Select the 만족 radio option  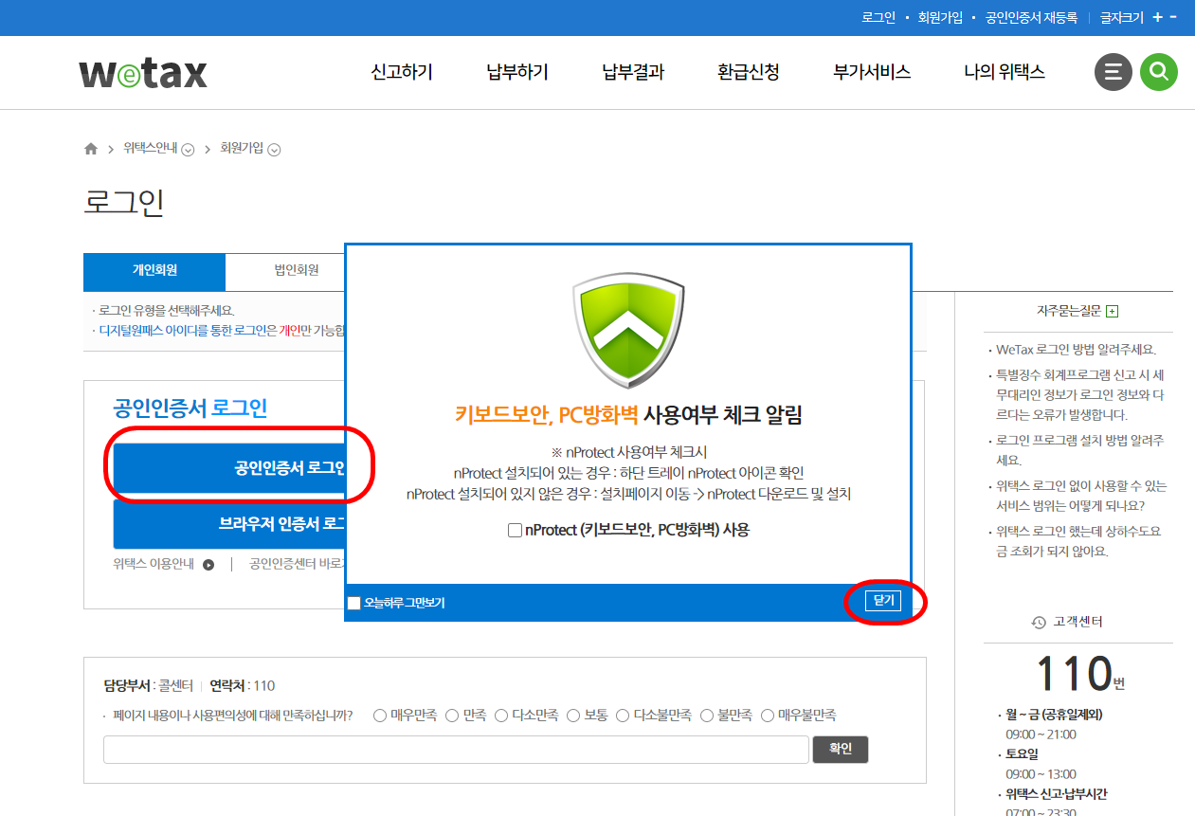click(452, 716)
